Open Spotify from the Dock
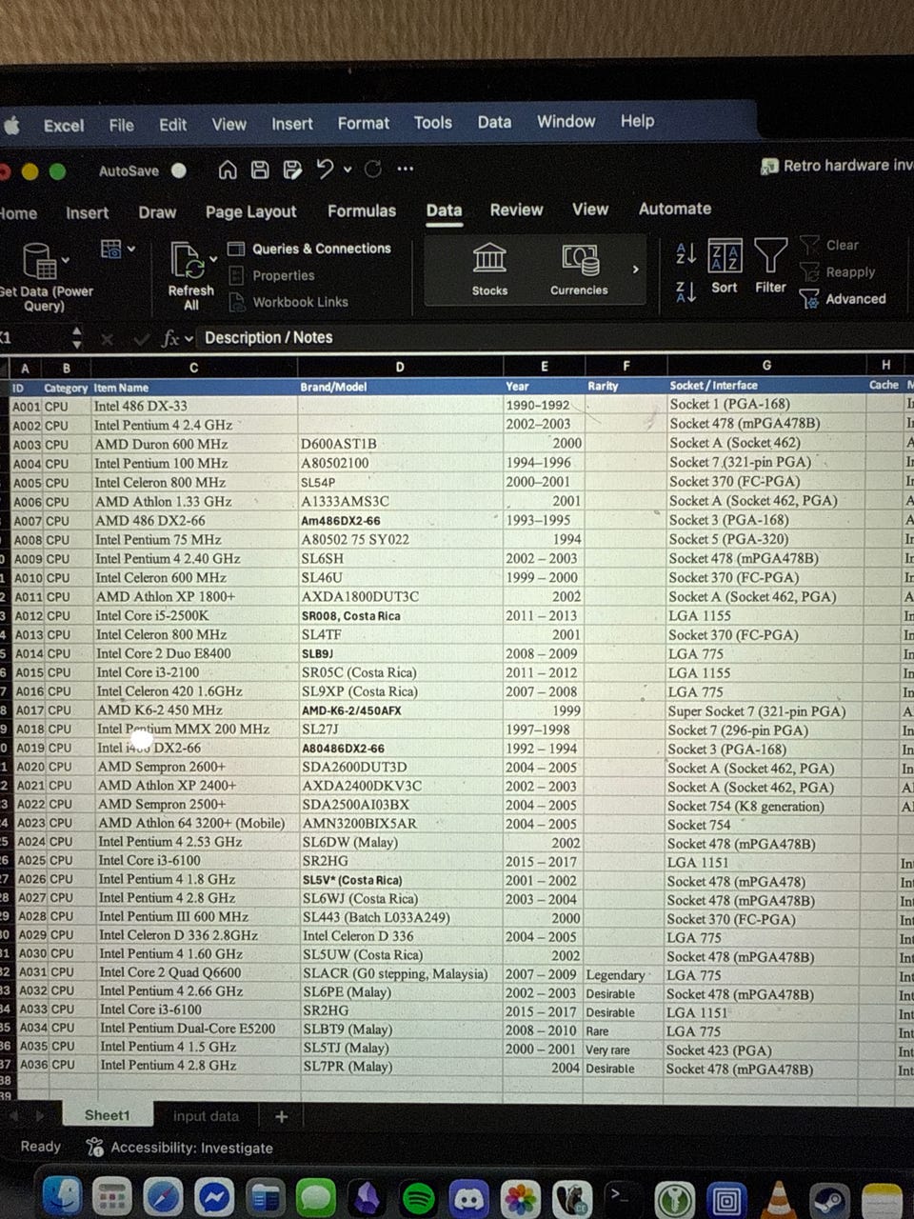 pyautogui.click(x=418, y=1199)
